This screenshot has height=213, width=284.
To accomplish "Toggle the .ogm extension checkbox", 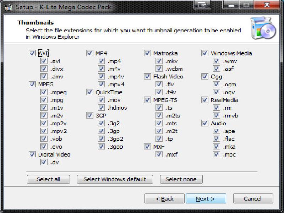I will (217, 84).
